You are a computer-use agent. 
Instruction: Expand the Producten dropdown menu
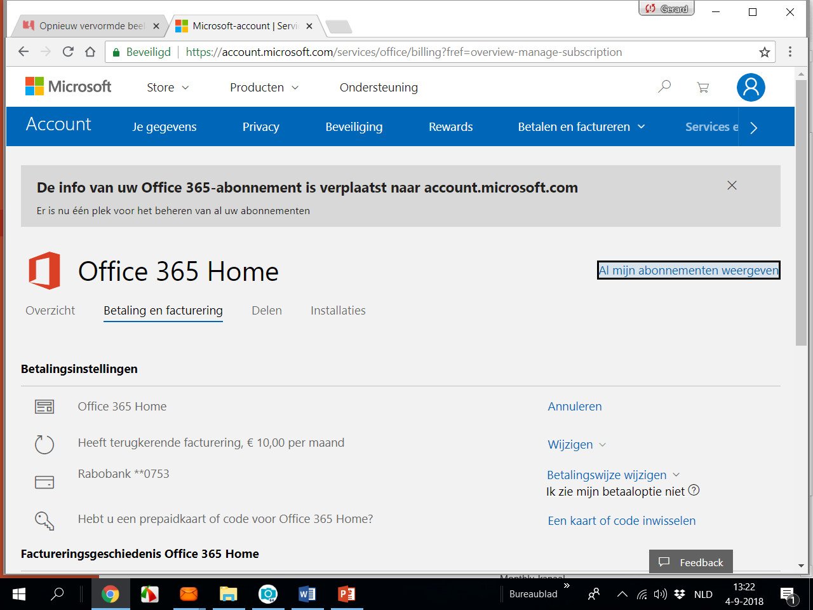[264, 88]
